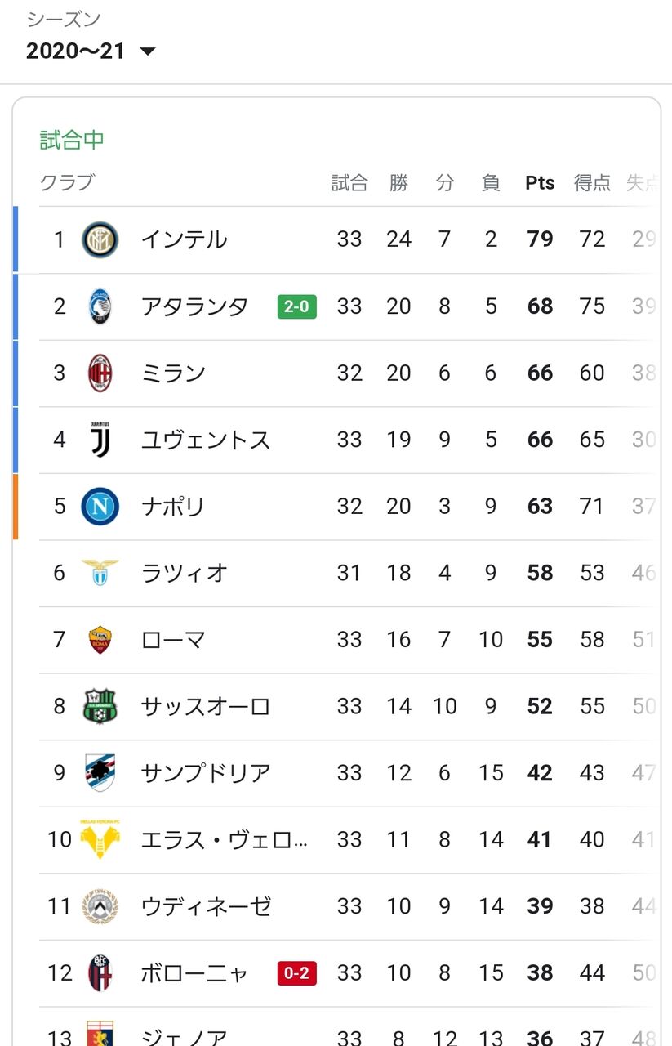Click the AC Milan crest icon
The height and width of the screenshot is (1046, 672).
100,373
